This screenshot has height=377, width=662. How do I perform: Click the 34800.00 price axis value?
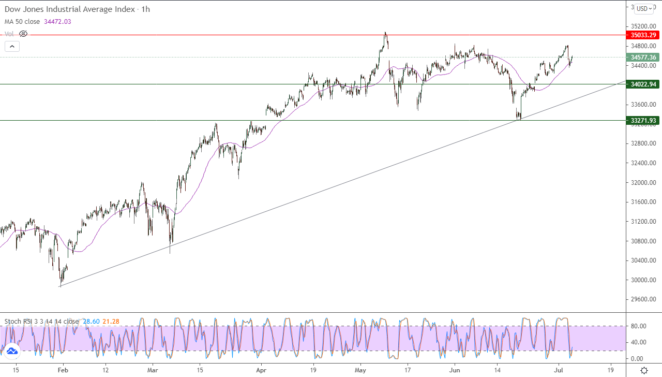click(643, 46)
